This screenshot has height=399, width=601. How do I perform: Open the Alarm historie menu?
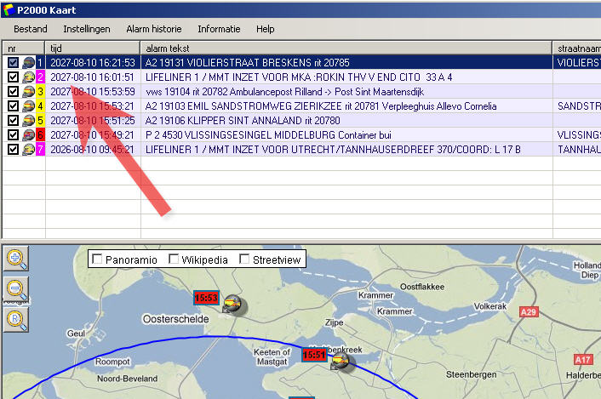154,29
